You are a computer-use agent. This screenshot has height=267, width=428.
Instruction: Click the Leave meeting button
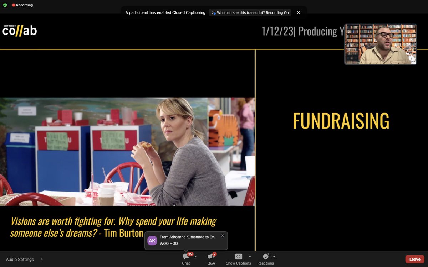415,259
